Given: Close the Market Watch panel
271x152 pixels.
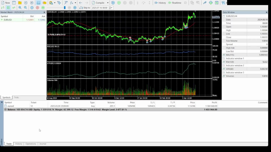Looking at the screenshot, I should (44, 12).
